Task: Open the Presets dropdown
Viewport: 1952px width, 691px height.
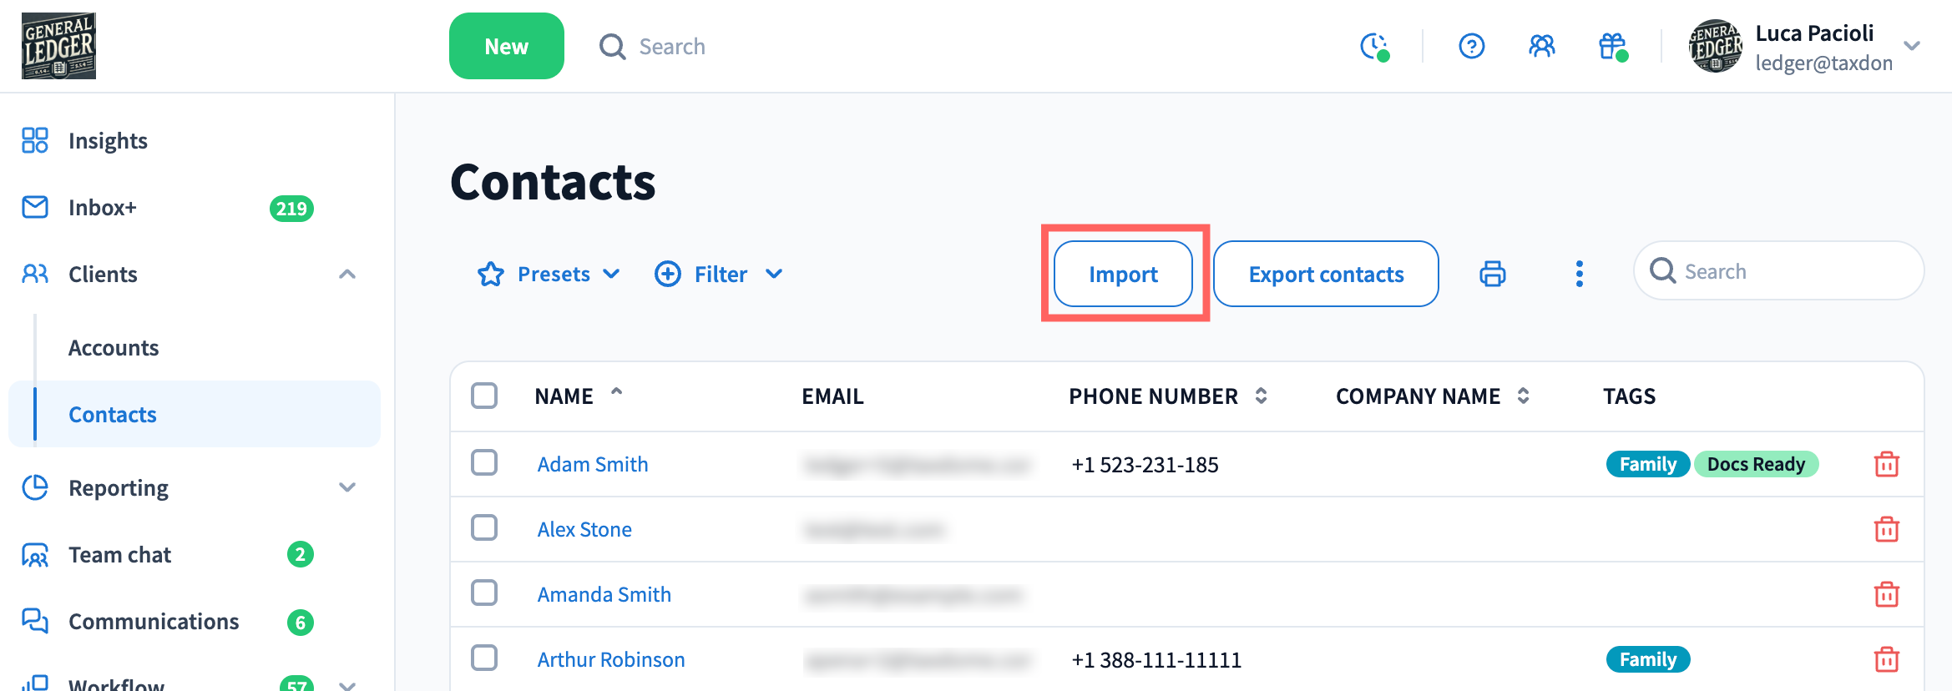Action: pyautogui.click(x=549, y=274)
